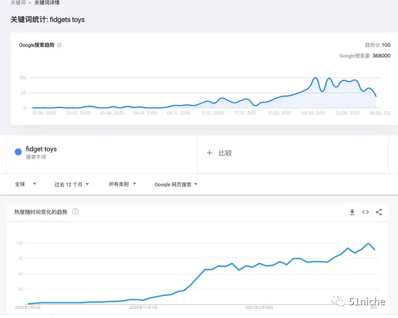This screenshot has width=398, height=318.
Task: Click the 趋势分:100 value
Action: [x=378, y=45]
